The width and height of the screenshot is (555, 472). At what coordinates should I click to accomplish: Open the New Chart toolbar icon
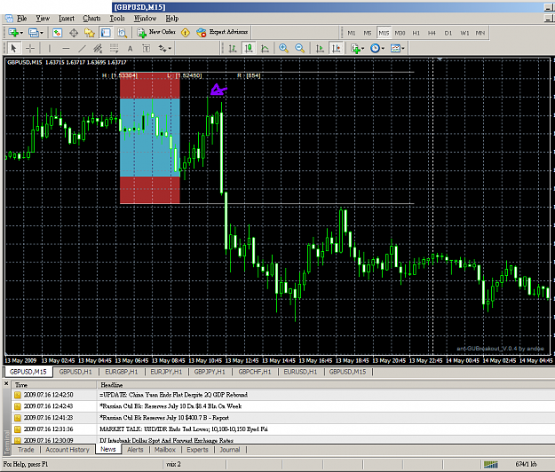click(13, 33)
